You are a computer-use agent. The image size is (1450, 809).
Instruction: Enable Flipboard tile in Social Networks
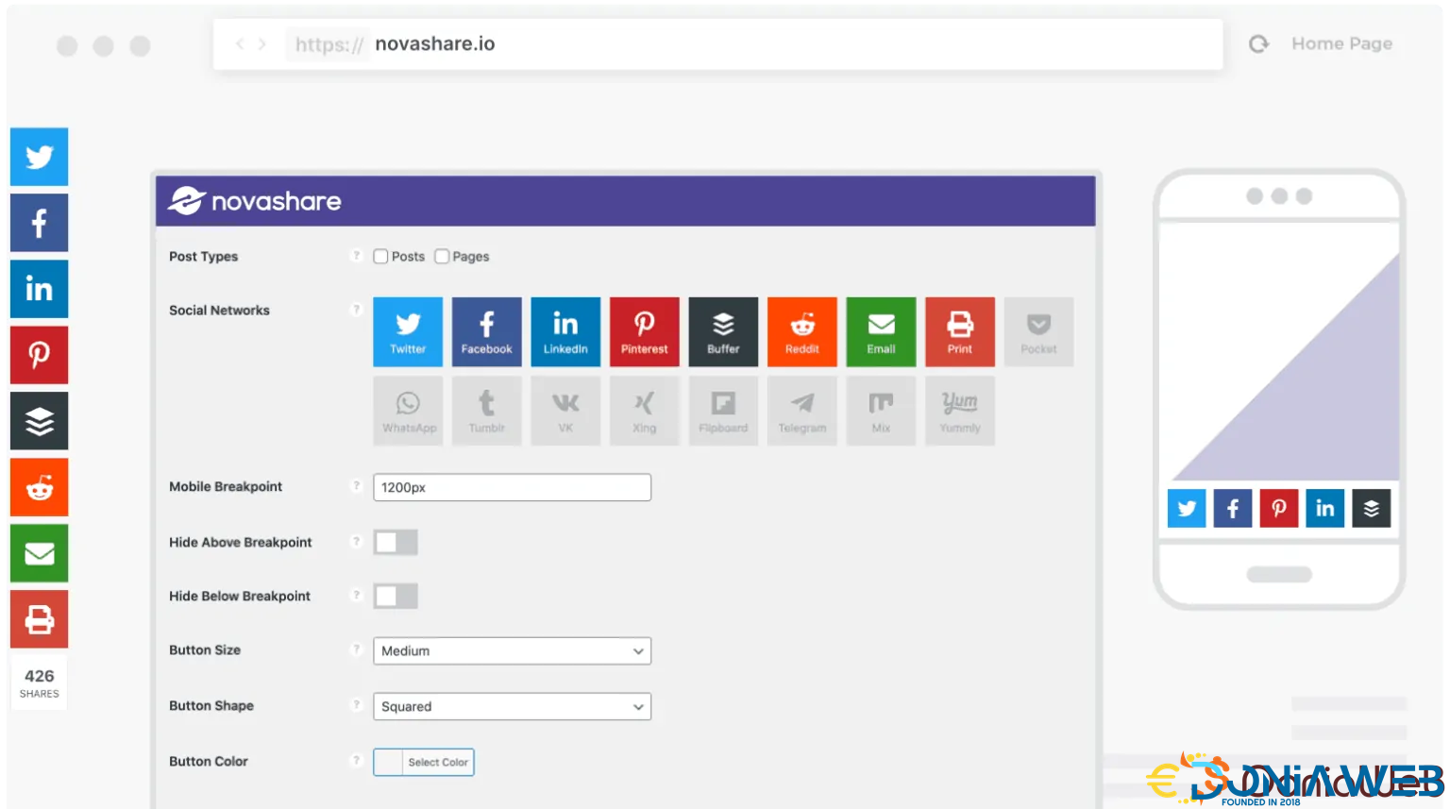(723, 411)
